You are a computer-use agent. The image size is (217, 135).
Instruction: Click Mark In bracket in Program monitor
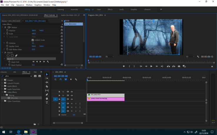(x=129, y=66)
